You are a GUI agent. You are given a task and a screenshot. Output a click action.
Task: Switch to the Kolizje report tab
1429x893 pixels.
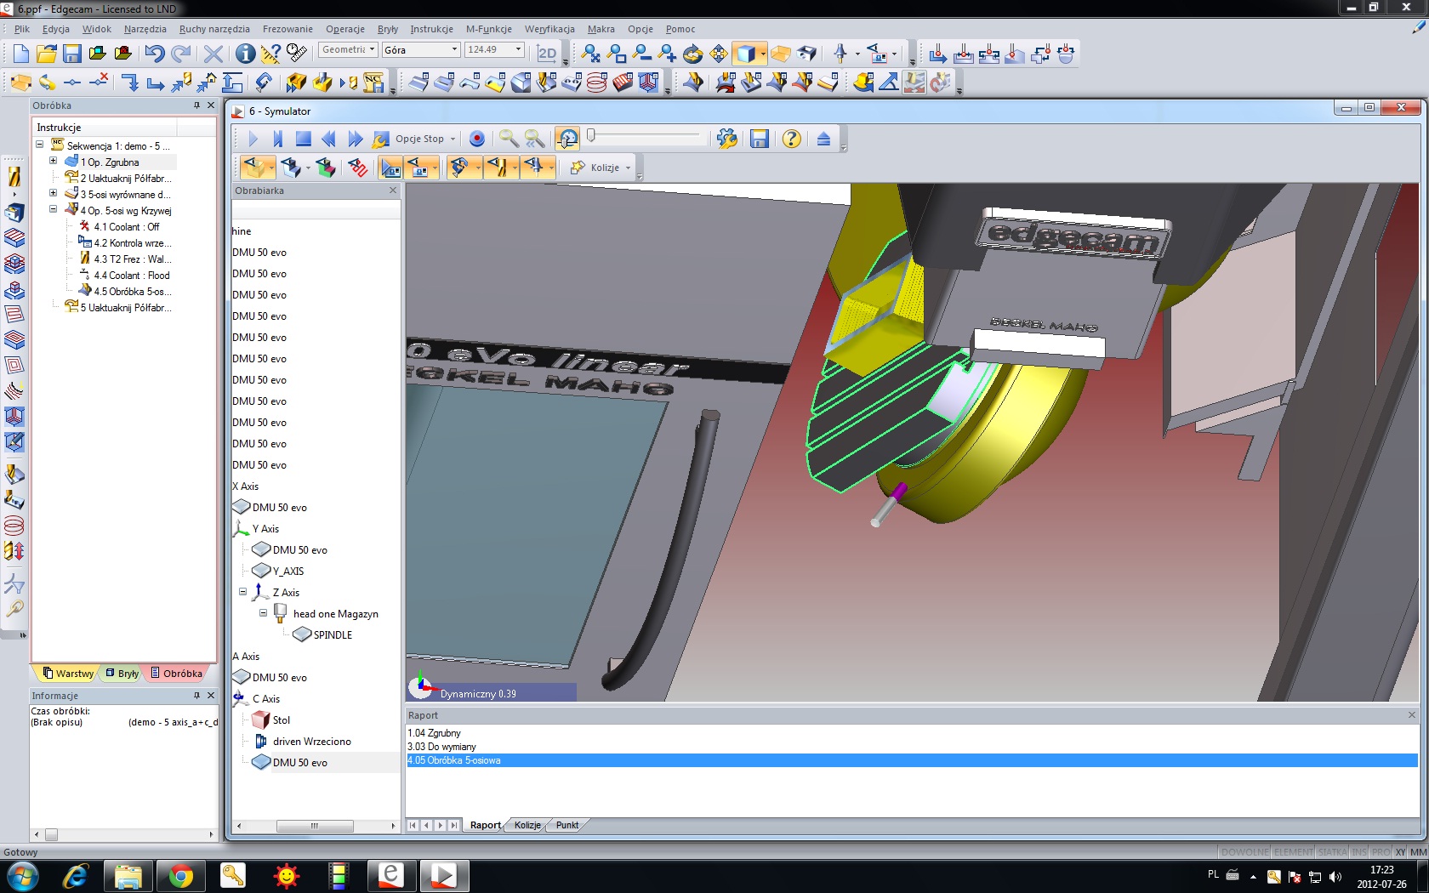pos(527,825)
